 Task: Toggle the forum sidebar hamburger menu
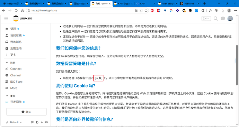tap(6, 19)
